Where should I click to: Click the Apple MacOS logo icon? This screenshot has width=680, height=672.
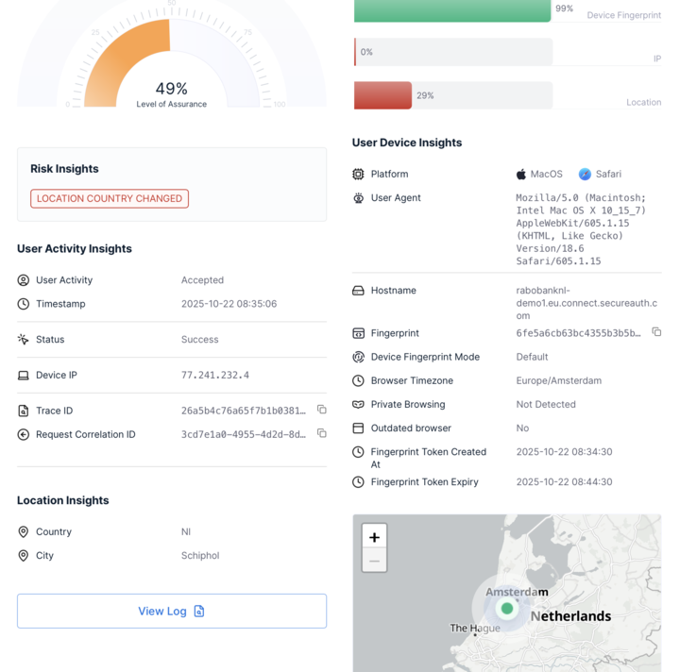[521, 175]
